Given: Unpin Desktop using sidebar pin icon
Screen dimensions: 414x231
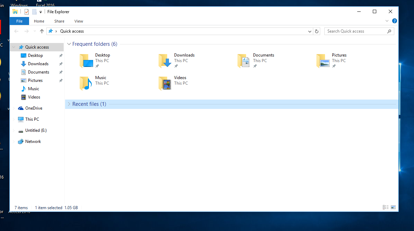Looking at the screenshot, I should tap(61, 55).
